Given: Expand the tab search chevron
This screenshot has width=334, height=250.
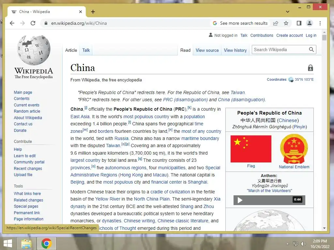Looking at the screenshot, I should point(288,12).
